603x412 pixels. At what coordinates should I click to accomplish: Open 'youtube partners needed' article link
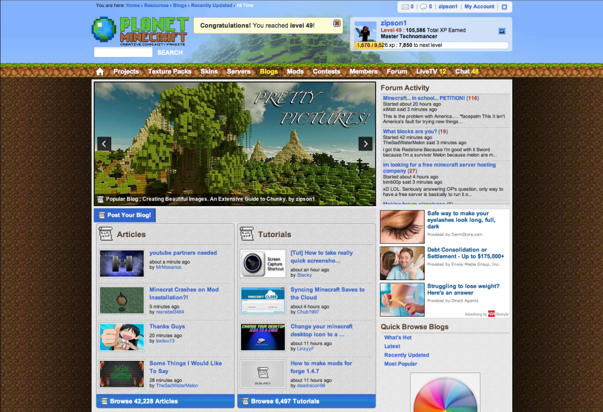tap(183, 253)
